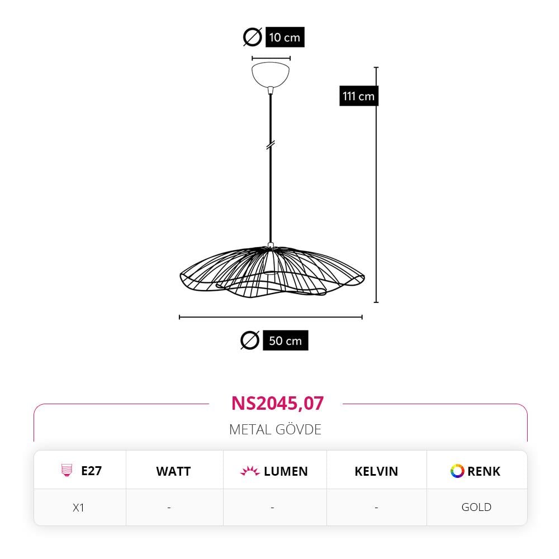
Task: Select the 50 cm diameter label
Action: [286, 340]
